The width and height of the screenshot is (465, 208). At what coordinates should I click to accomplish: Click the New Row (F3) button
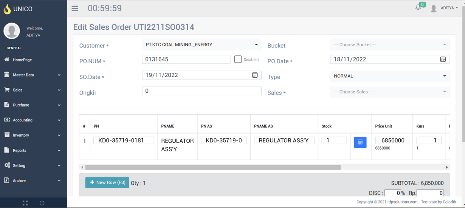[107, 182]
